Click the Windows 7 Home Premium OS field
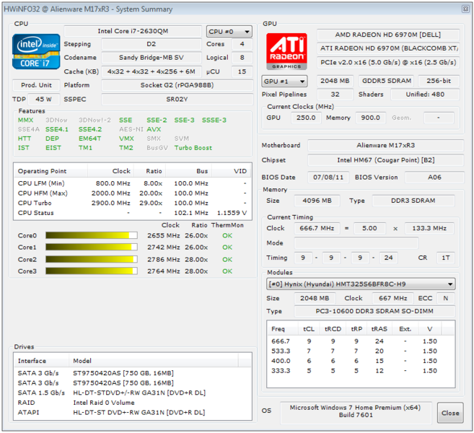The image size is (474, 433). click(355, 411)
